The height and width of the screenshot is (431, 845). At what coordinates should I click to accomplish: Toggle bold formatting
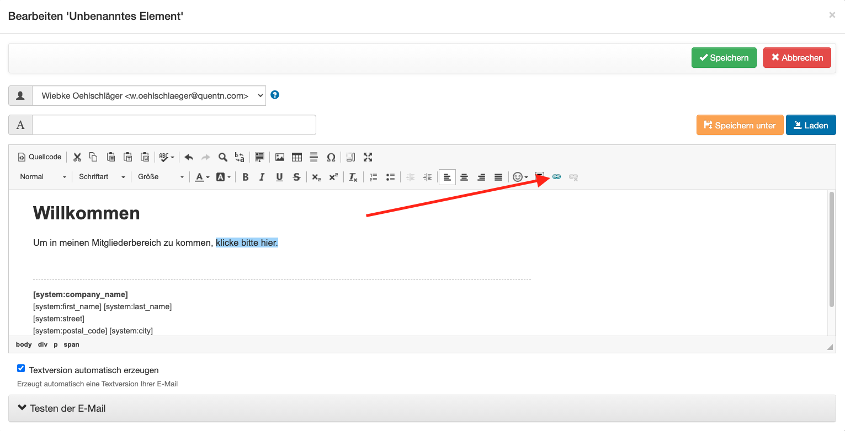pyautogui.click(x=246, y=177)
